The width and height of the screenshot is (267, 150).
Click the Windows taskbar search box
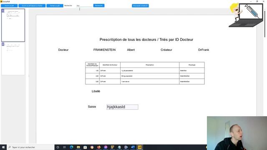pos(30,147)
